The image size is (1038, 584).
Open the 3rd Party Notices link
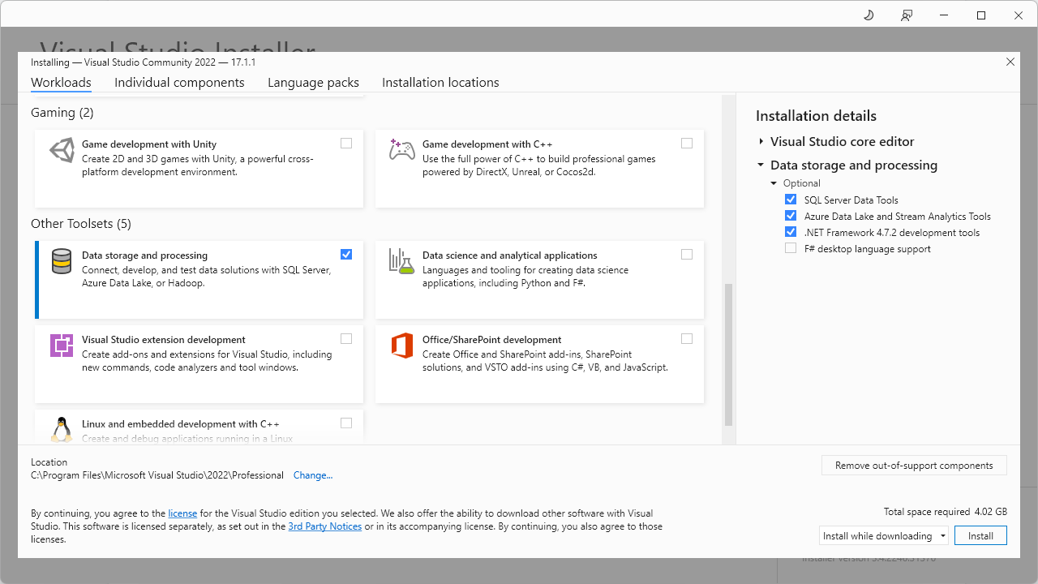tap(325, 526)
